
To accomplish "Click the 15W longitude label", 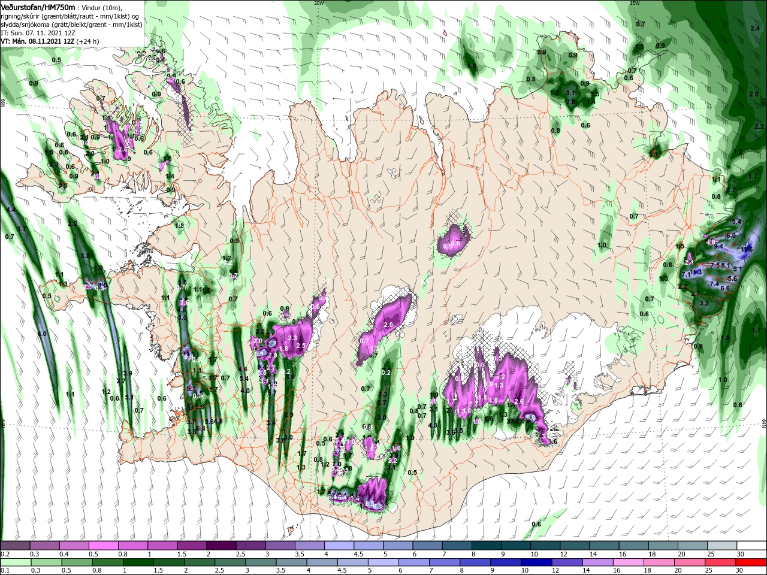I will (635, 3).
